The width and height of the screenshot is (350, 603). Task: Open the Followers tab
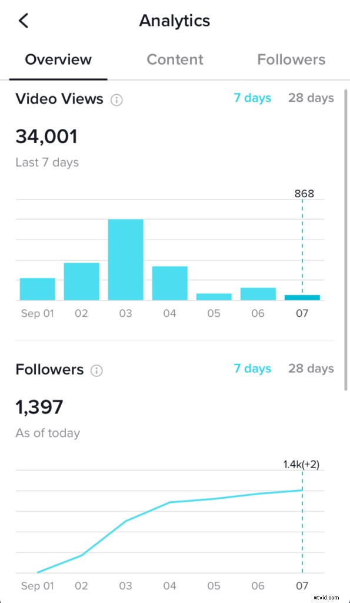tap(291, 59)
